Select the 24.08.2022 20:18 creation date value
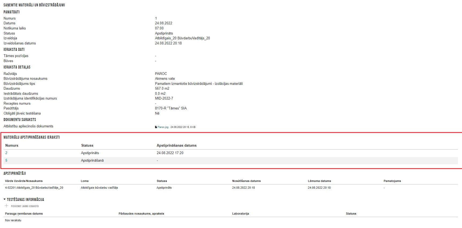This screenshot has width=462, height=228. [168, 43]
